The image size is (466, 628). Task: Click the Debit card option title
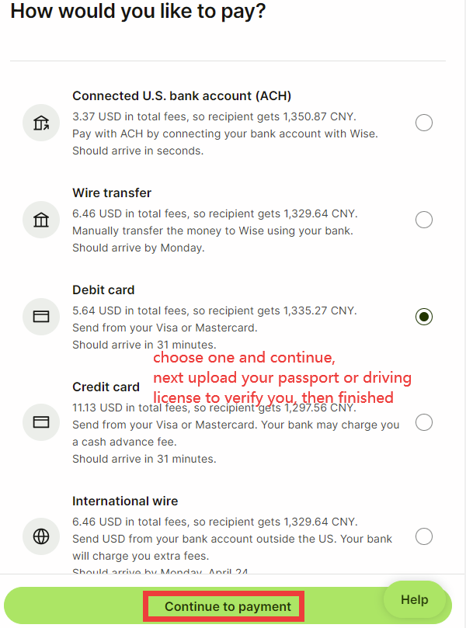pyautogui.click(x=103, y=290)
